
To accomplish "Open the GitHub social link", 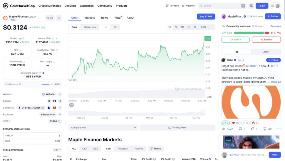I will click(55, 101).
